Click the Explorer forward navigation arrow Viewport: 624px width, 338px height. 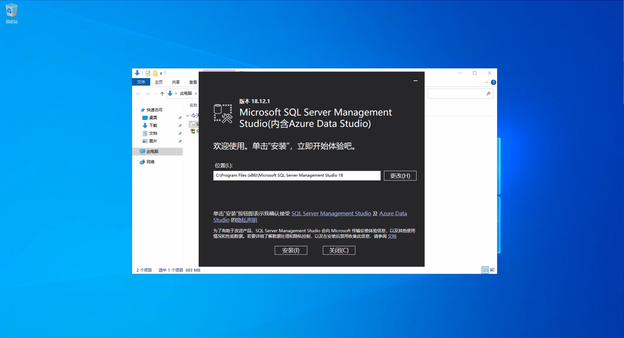click(148, 93)
